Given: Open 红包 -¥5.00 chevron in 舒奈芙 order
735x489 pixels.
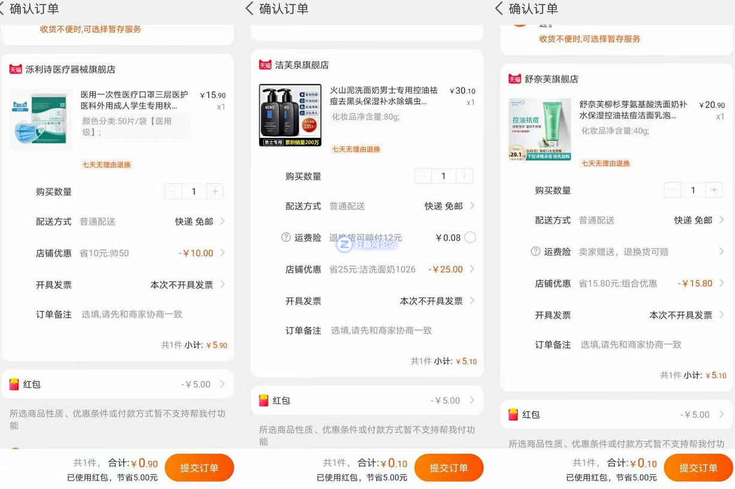Looking at the screenshot, I should [721, 414].
